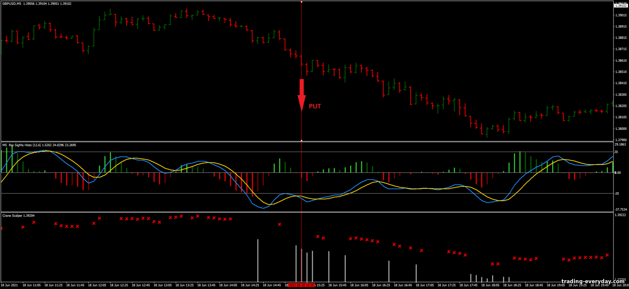This screenshot has height=289, width=629.
Task: Click the top handle of red vertical line
Action: (302, 2)
